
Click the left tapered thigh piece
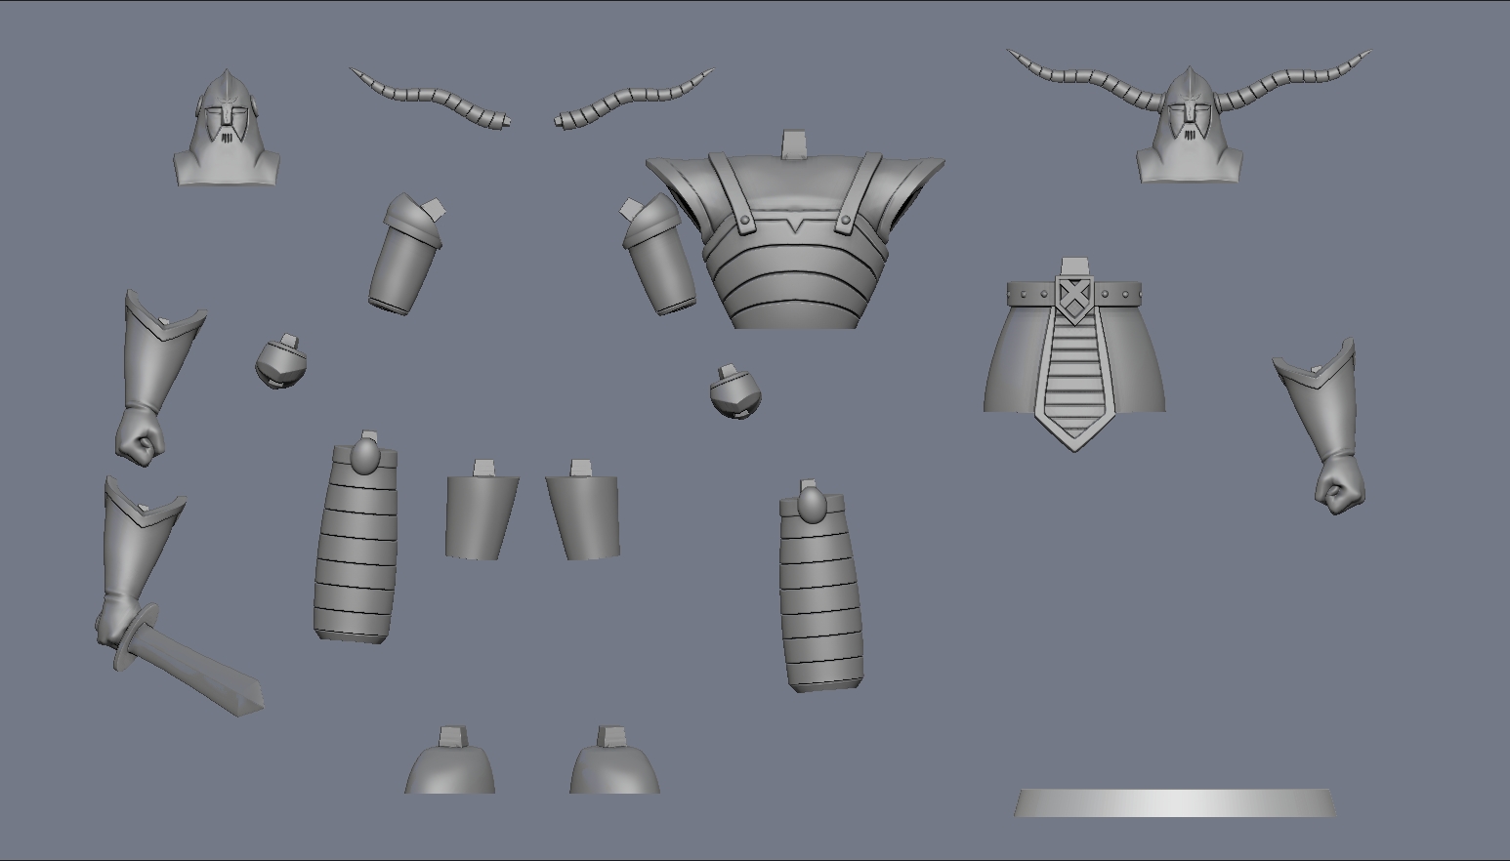pyautogui.click(x=482, y=511)
